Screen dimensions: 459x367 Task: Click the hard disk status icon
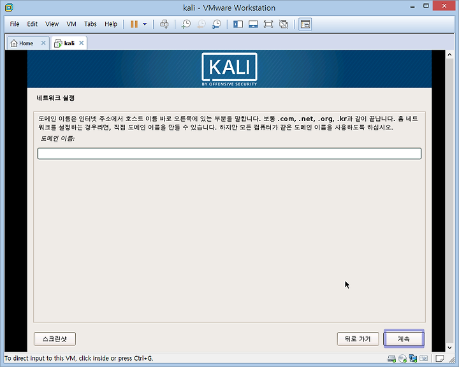pyautogui.click(x=391, y=358)
